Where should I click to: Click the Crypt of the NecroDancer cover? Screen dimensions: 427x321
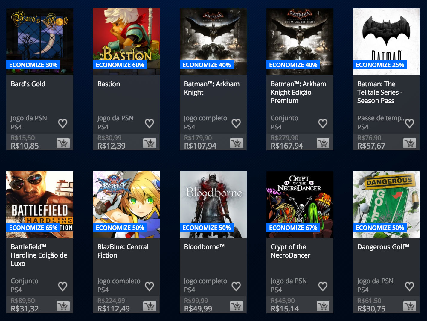point(300,205)
